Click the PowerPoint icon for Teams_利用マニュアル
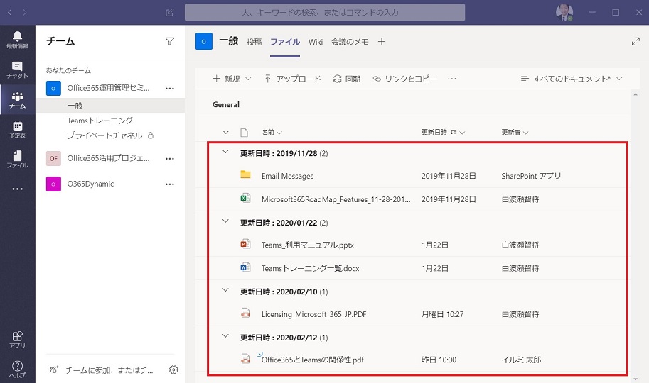Screen dimensions: 649x383 coord(245,244)
